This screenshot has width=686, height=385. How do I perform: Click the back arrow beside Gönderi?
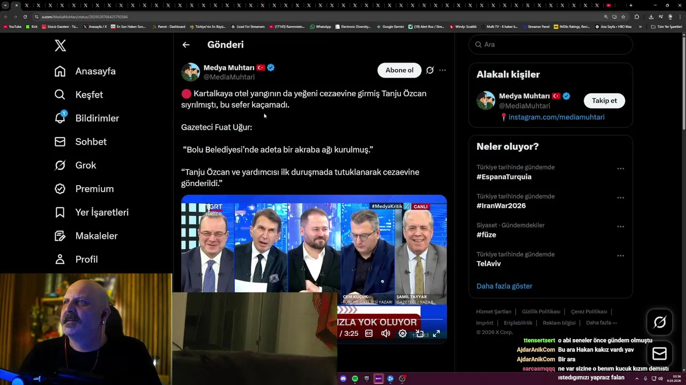186,45
